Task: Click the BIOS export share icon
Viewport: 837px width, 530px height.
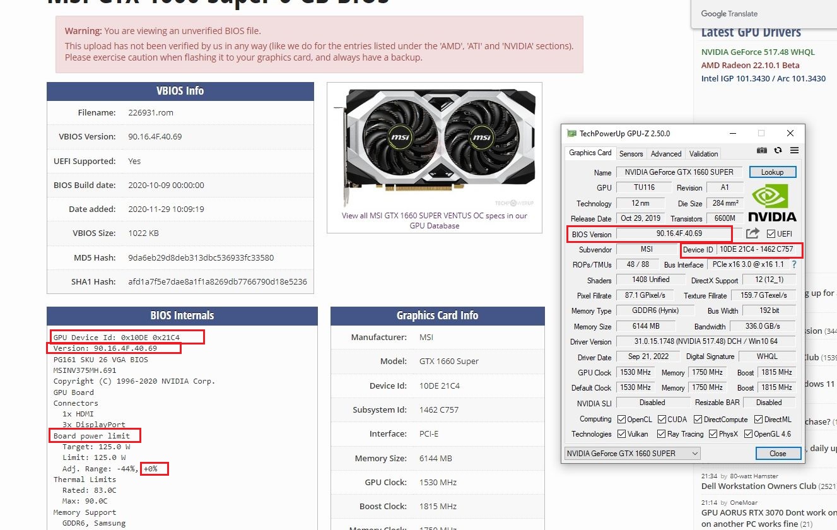Action: [x=752, y=233]
